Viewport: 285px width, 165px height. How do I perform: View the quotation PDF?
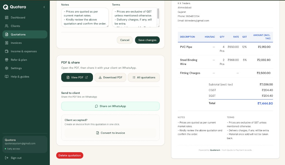pyautogui.click(x=77, y=77)
